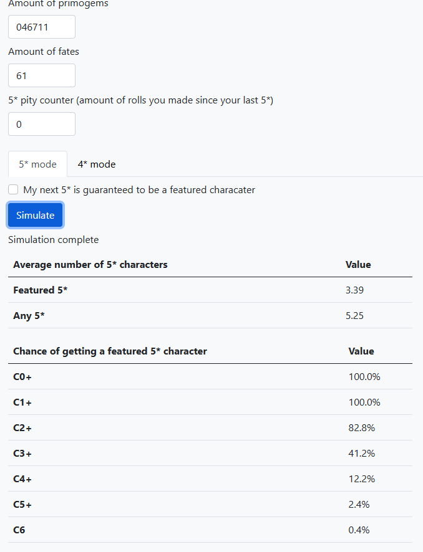Click the 'Average number of 5* characters' header
This screenshot has height=552, width=423.
click(90, 265)
